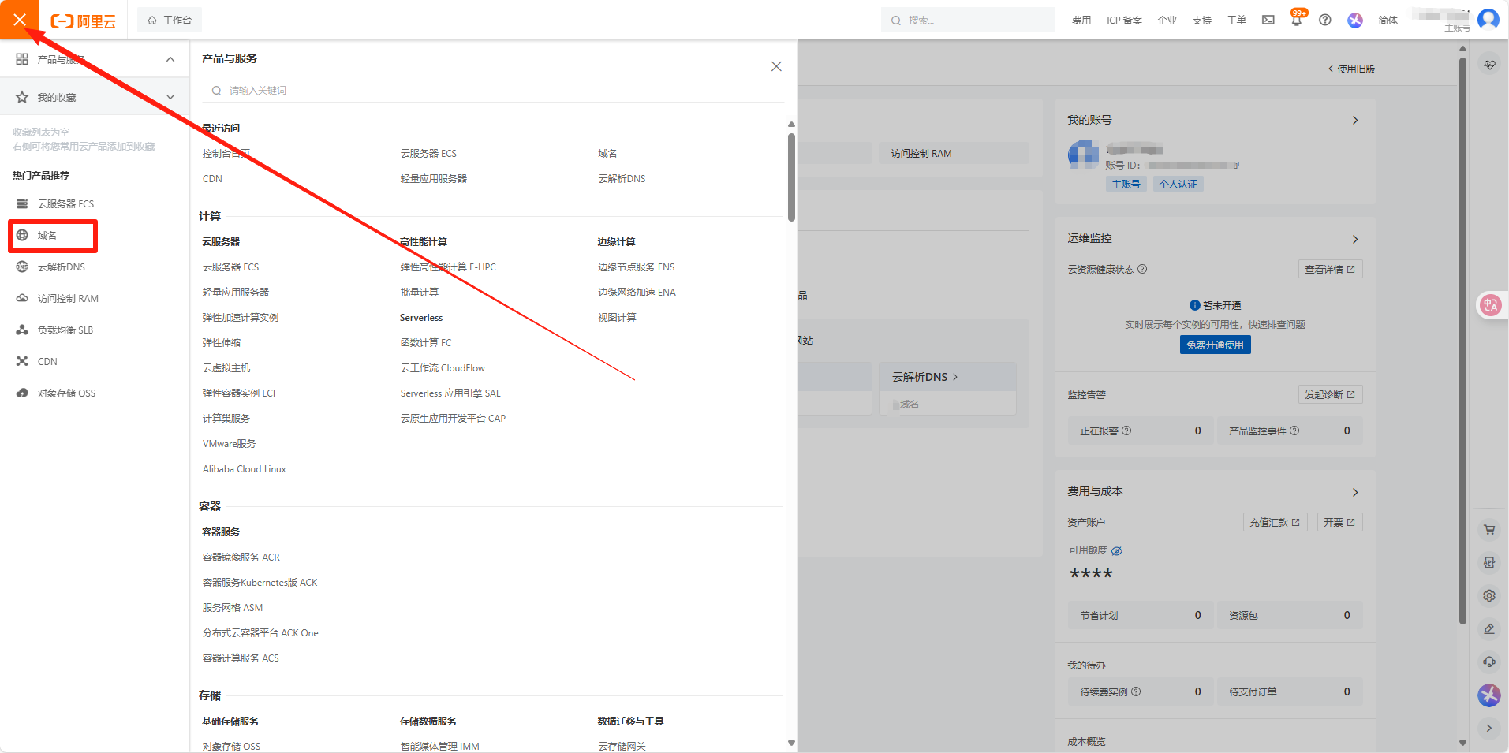
Task: Open the 支持 menu
Action: pyautogui.click(x=1201, y=21)
